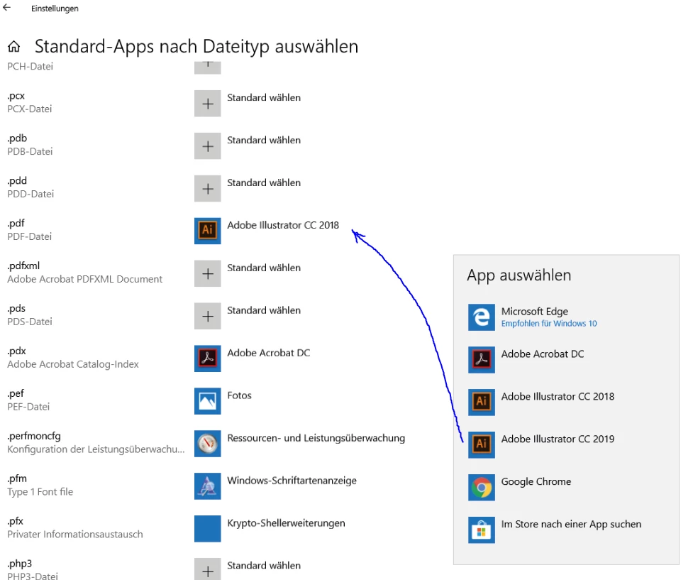693x580 pixels.
Task: Select the Google Chrome icon in the popup
Action: (x=482, y=487)
